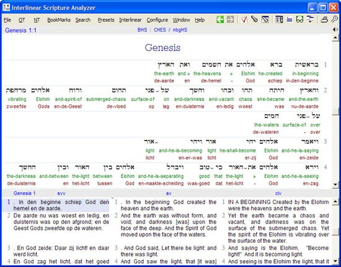Click the 'in-beginning' gloss
Screen dimensions: 341x267
305,74
